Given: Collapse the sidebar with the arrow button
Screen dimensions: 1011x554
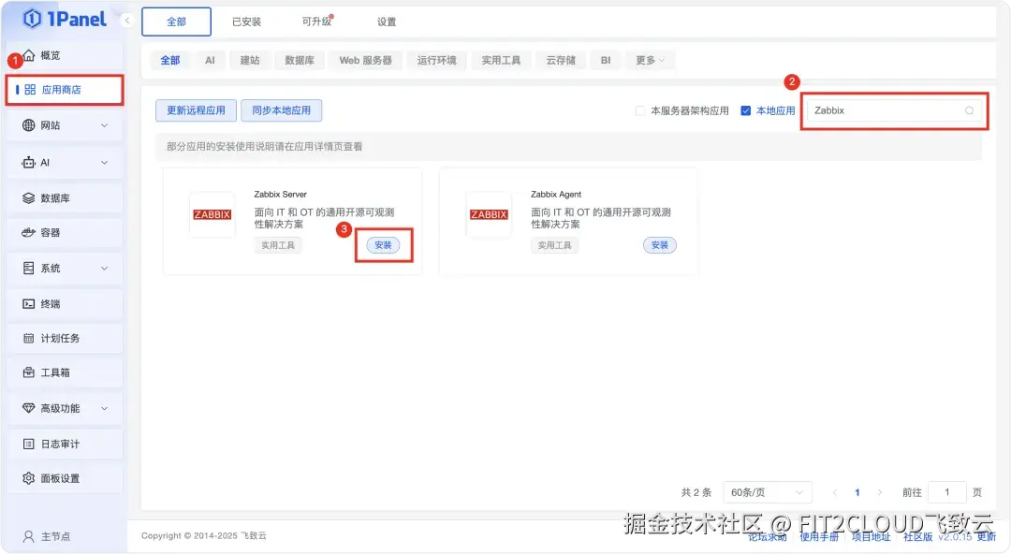Looking at the screenshot, I should click(x=127, y=21).
